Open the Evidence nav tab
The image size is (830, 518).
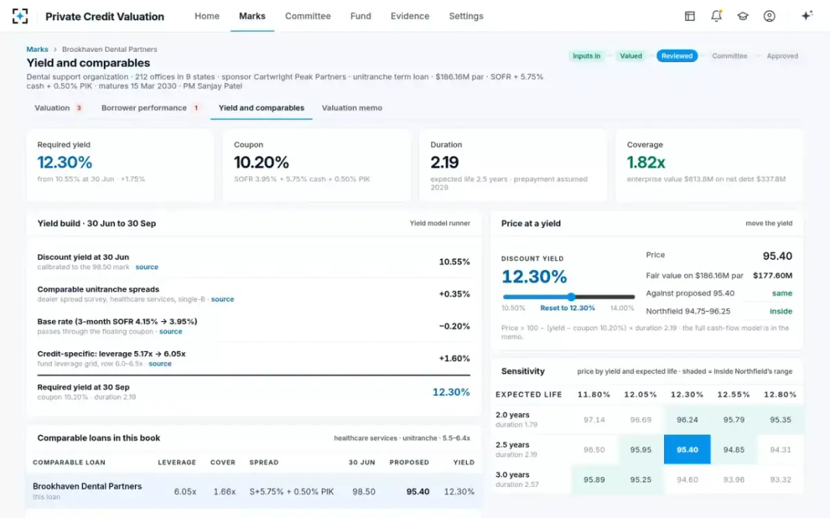tap(409, 16)
